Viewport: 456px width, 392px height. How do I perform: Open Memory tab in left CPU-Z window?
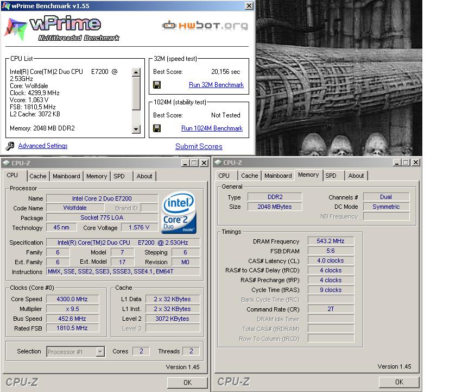click(x=97, y=176)
